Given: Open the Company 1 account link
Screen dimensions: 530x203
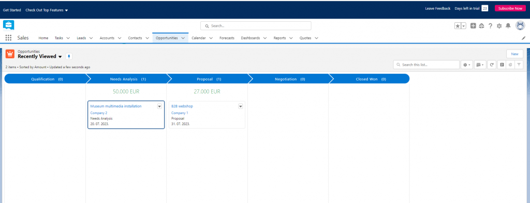Looking at the screenshot, I should (x=180, y=113).
